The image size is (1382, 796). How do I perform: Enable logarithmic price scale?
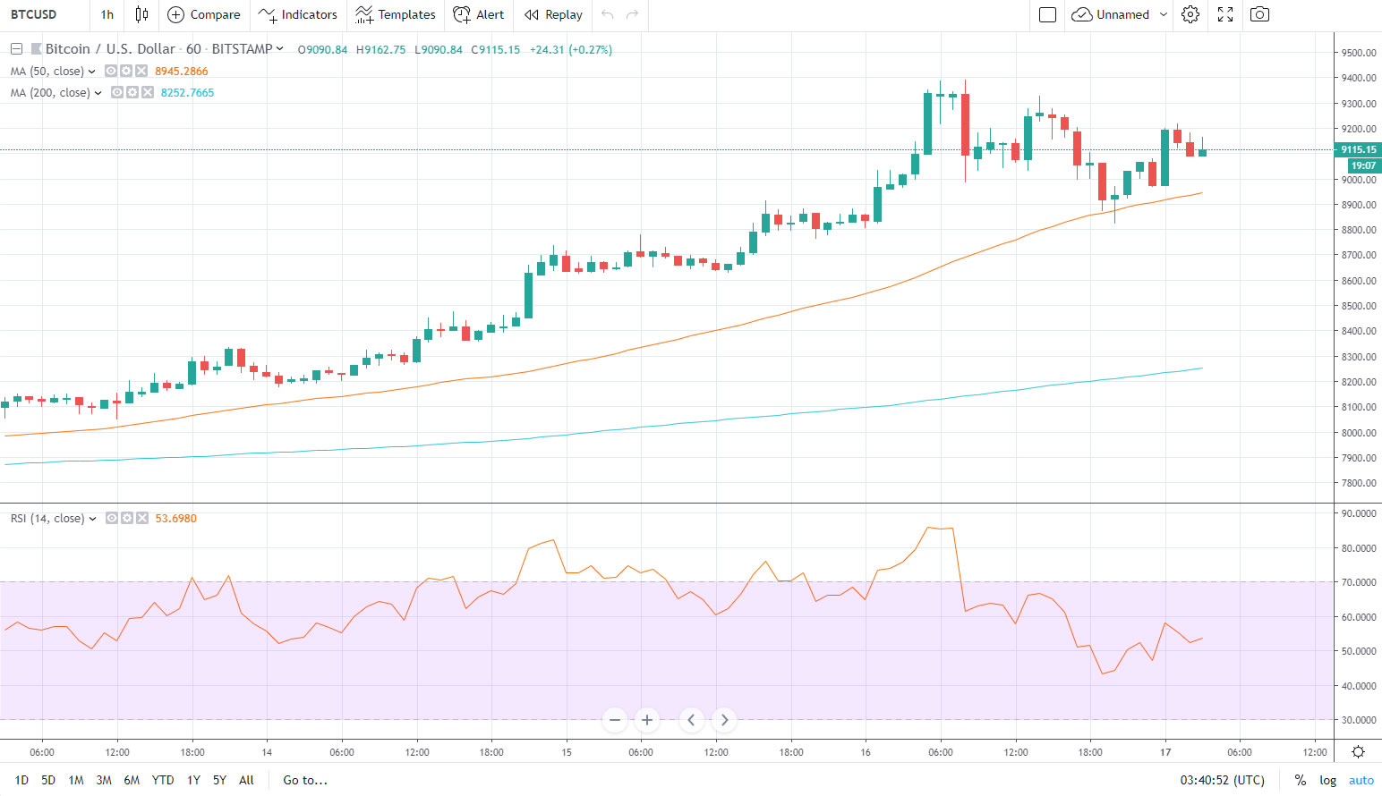tap(1327, 780)
